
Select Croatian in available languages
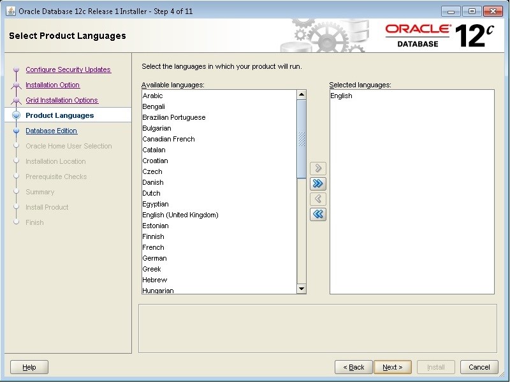219,161
